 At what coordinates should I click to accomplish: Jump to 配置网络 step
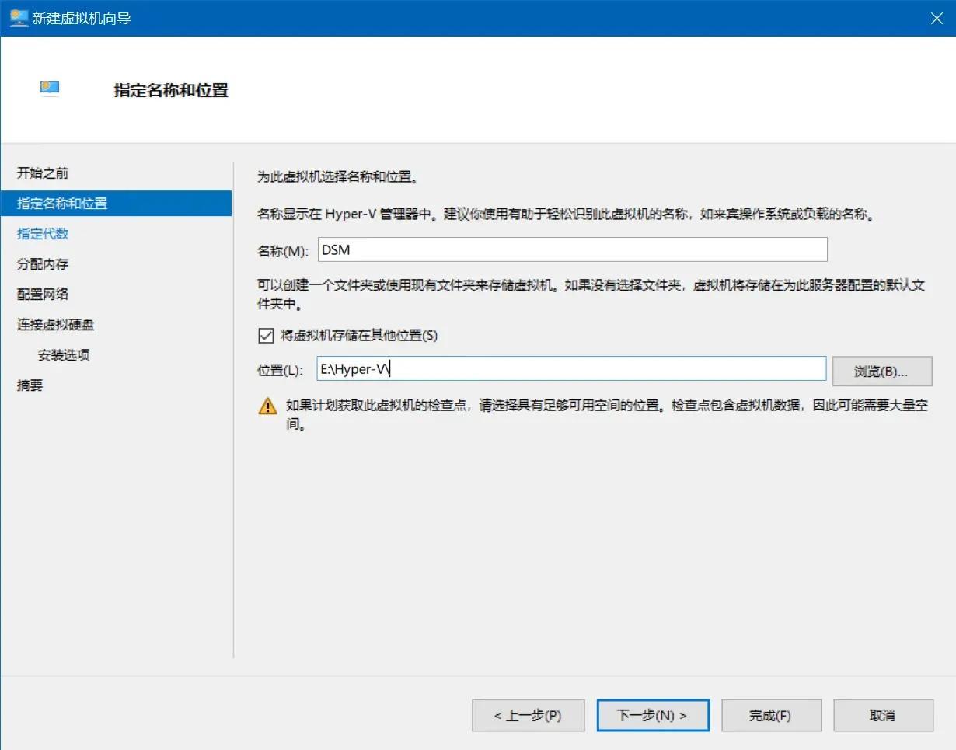[x=44, y=295]
